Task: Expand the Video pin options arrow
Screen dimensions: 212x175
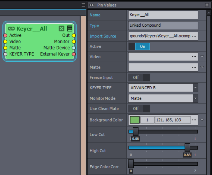Action: pyautogui.click(x=202, y=57)
